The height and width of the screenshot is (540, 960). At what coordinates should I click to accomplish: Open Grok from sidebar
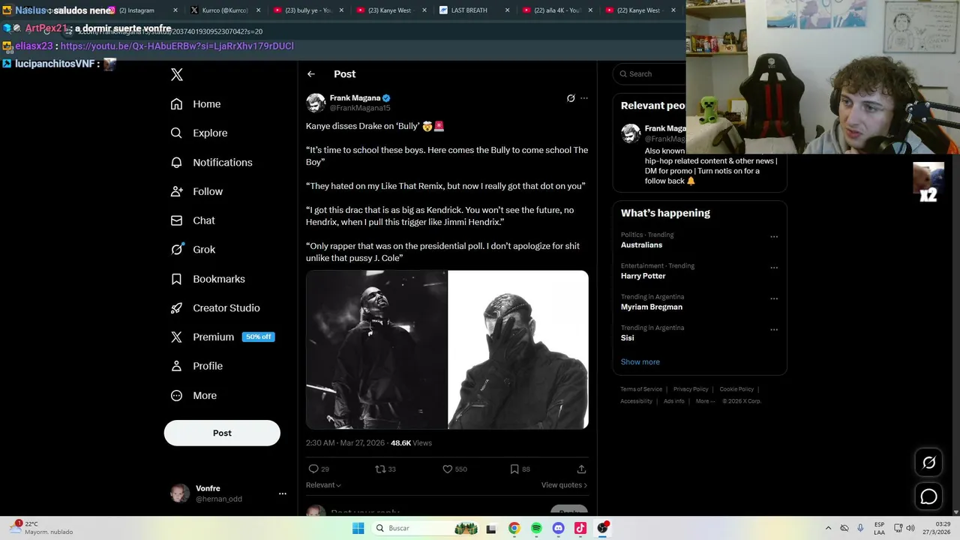tap(193, 250)
